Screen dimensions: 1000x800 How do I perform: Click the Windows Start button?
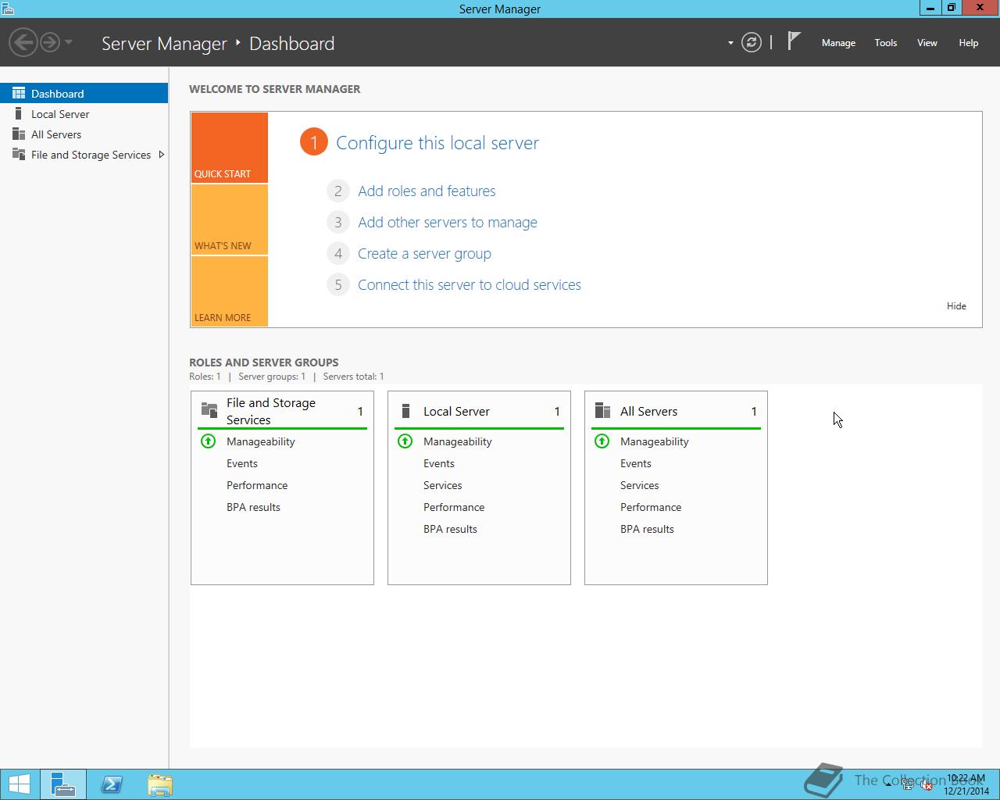click(19, 784)
